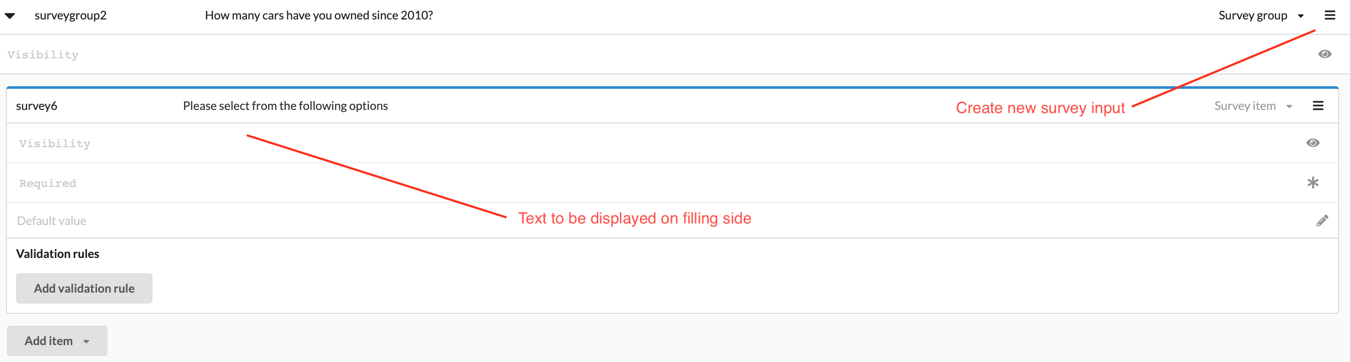Open survey6 item hamburger menu icon
This screenshot has height=362, width=1351.
pos(1318,106)
